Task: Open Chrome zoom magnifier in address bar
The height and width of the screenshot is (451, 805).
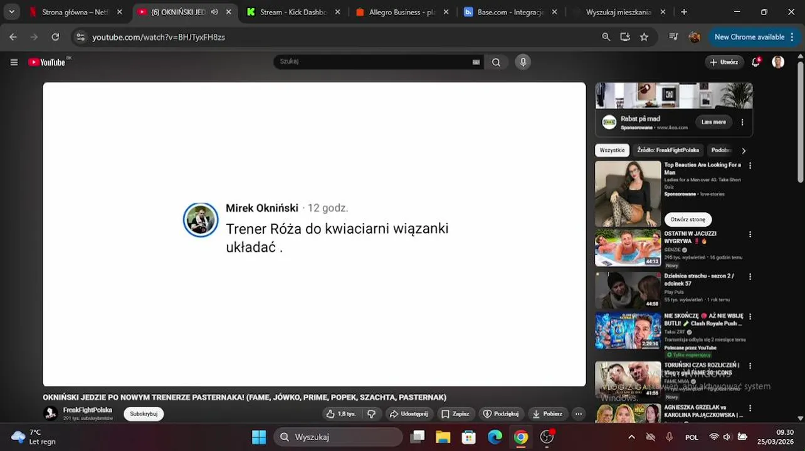Action: tap(606, 37)
